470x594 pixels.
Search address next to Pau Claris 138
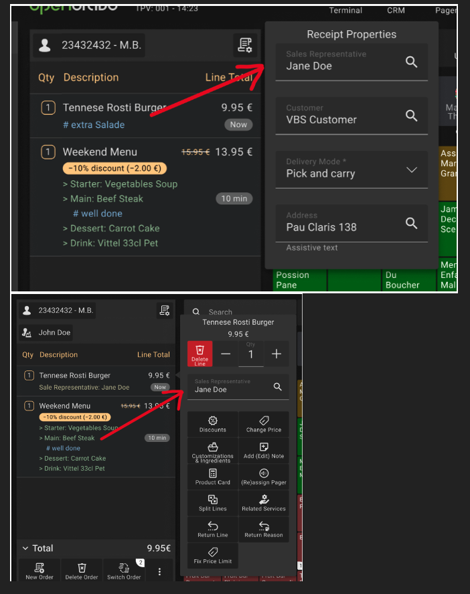click(x=412, y=223)
